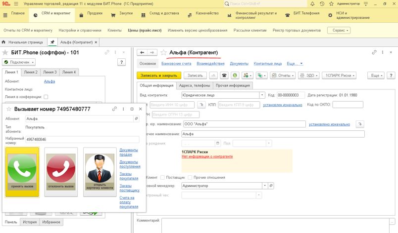Switch to Линия 4 tab

click(69, 72)
